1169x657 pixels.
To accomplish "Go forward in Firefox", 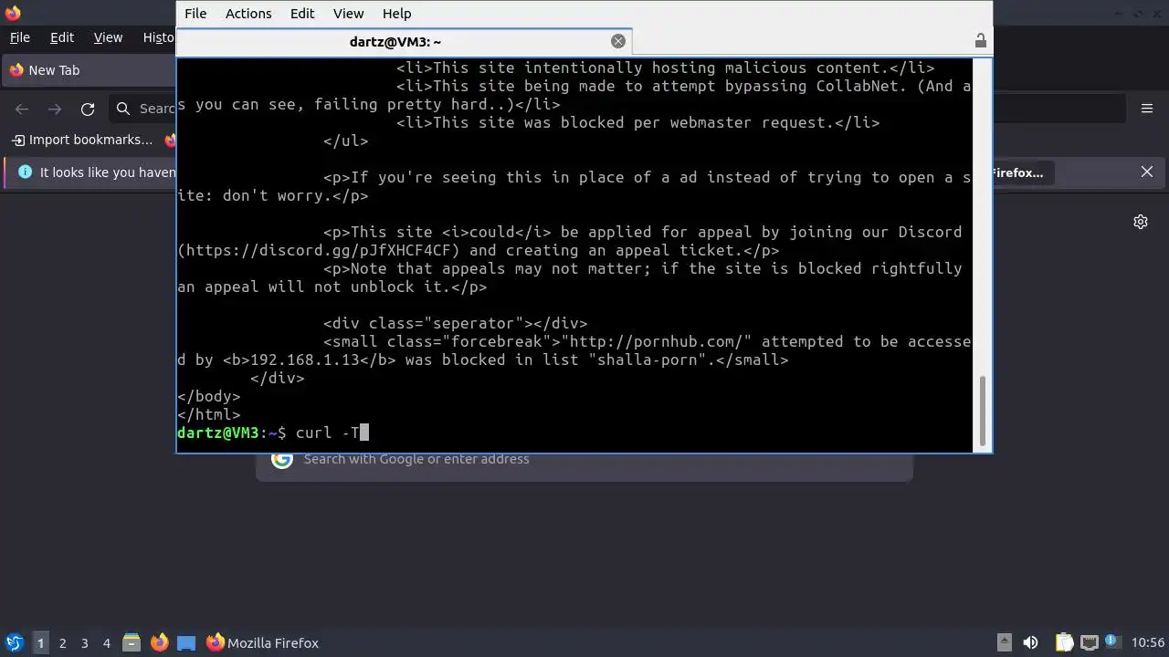I will click(55, 109).
